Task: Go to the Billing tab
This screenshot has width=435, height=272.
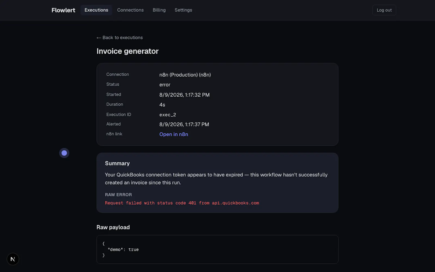Action: coord(159,10)
